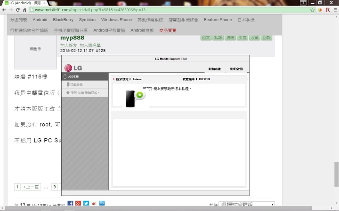The width and height of the screenshot is (339, 211).
Task: Go to the Symbian forum section
Action: click(87, 20)
